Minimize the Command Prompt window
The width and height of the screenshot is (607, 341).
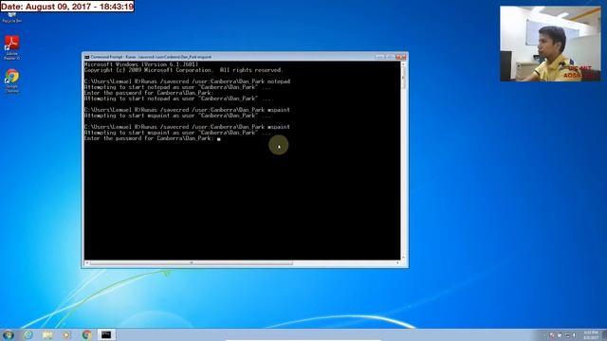point(379,57)
